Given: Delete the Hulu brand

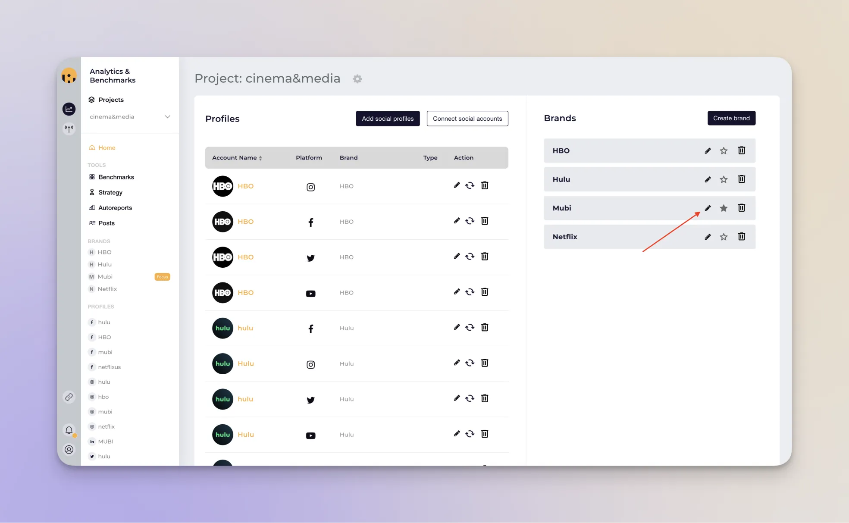Looking at the screenshot, I should 742,179.
